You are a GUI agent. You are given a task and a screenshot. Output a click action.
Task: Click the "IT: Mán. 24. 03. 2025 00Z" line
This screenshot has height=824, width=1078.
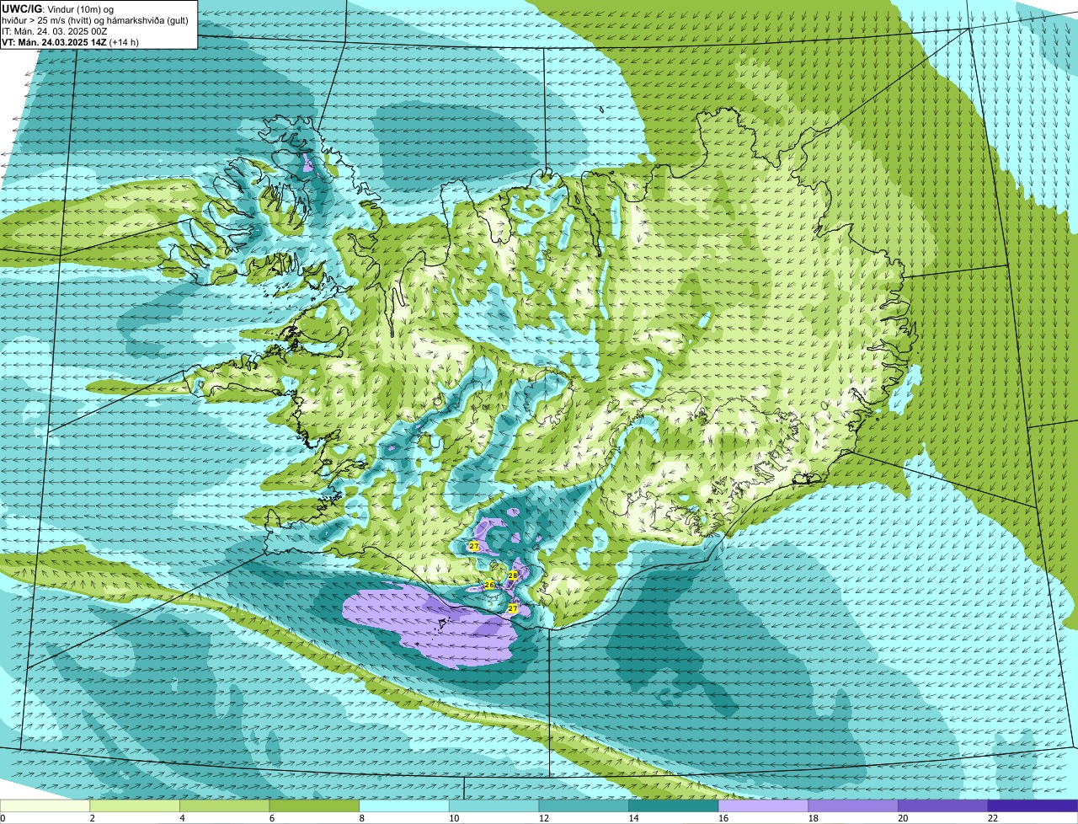54,31
